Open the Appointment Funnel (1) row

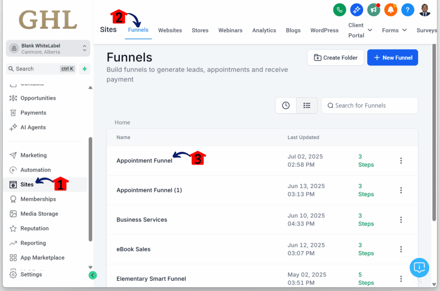tap(262, 190)
